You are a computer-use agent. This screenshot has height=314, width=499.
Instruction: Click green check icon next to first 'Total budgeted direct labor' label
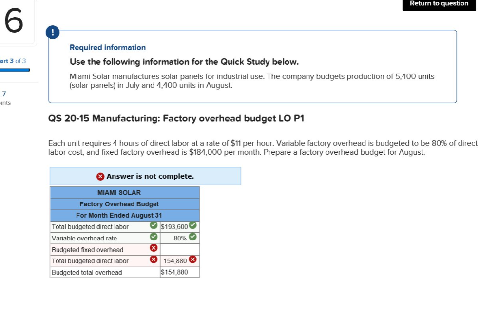click(154, 225)
